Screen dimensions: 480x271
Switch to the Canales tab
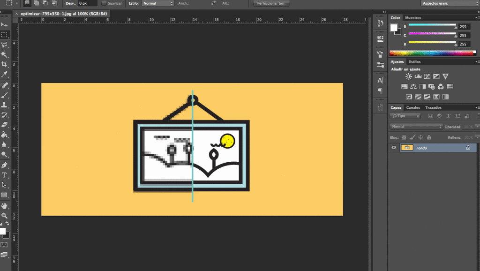[413, 107]
